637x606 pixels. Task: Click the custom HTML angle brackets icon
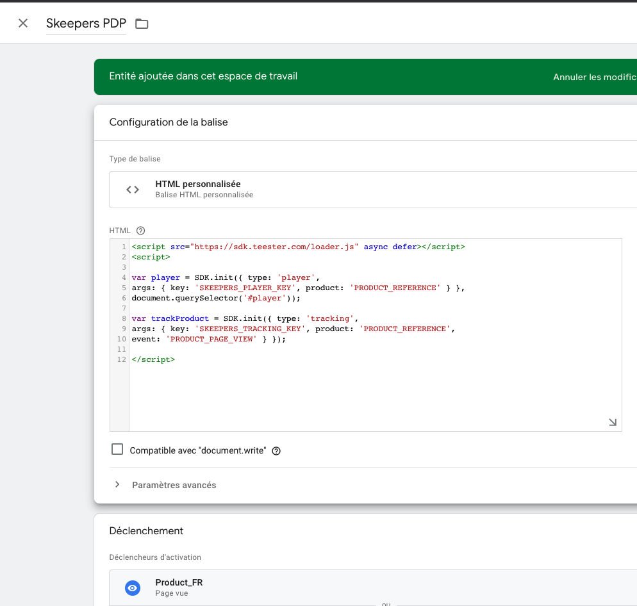(x=133, y=190)
